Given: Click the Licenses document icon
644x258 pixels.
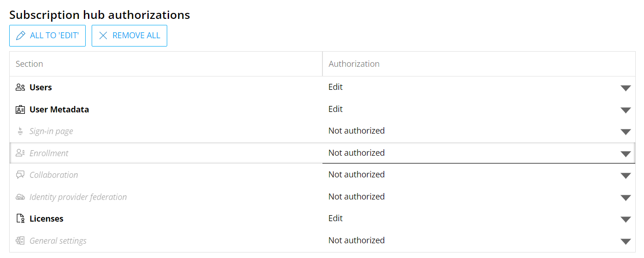Looking at the screenshot, I should point(20,219).
